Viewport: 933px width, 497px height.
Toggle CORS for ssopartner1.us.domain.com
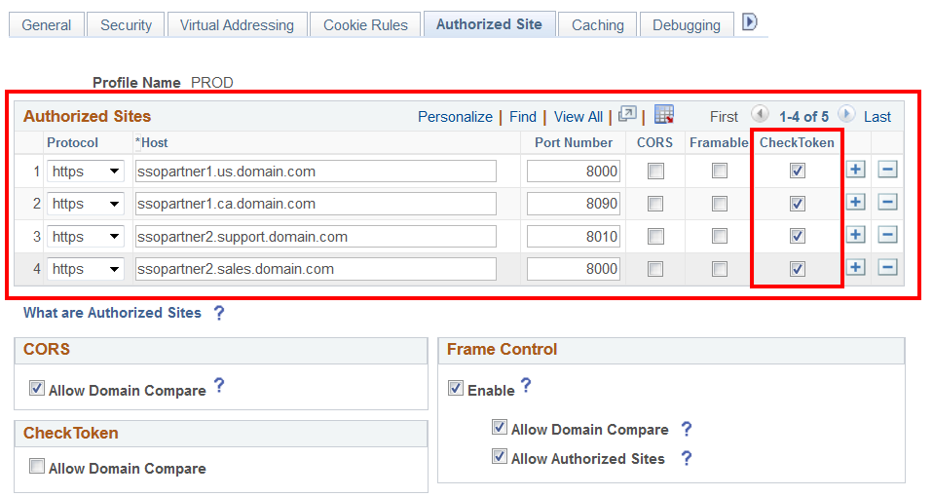pos(655,172)
